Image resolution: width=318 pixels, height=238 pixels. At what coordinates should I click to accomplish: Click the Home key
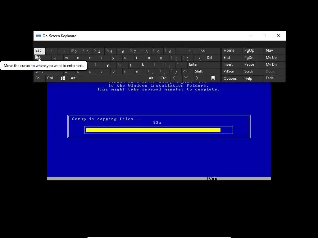point(232,51)
